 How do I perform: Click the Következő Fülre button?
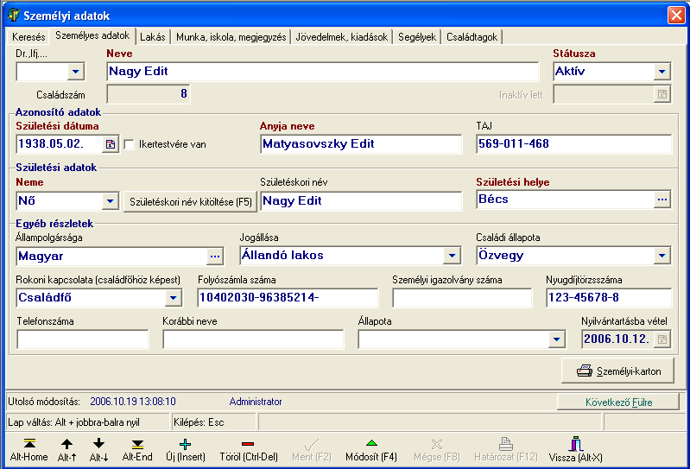click(x=618, y=402)
